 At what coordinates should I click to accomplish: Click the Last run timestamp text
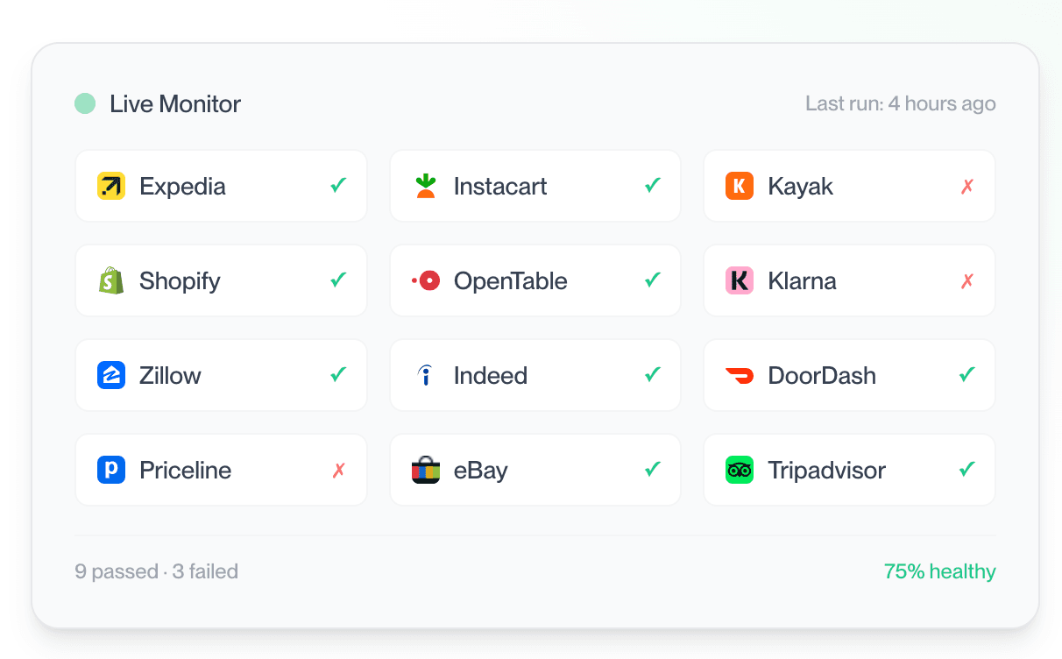click(x=900, y=103)
